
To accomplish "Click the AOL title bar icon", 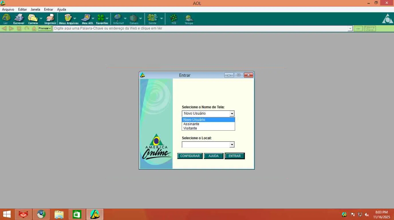I will [x=3, y=3].
